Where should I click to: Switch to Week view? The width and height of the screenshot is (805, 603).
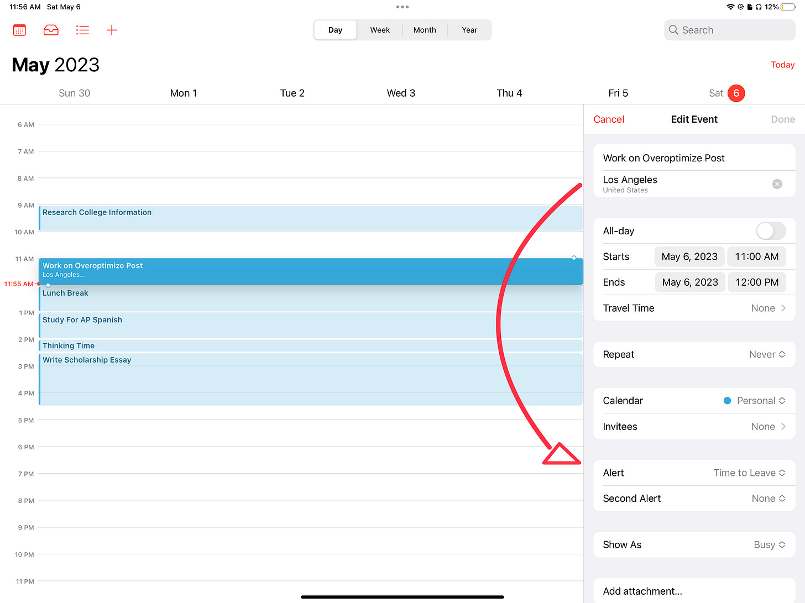(x=380, y=30)
